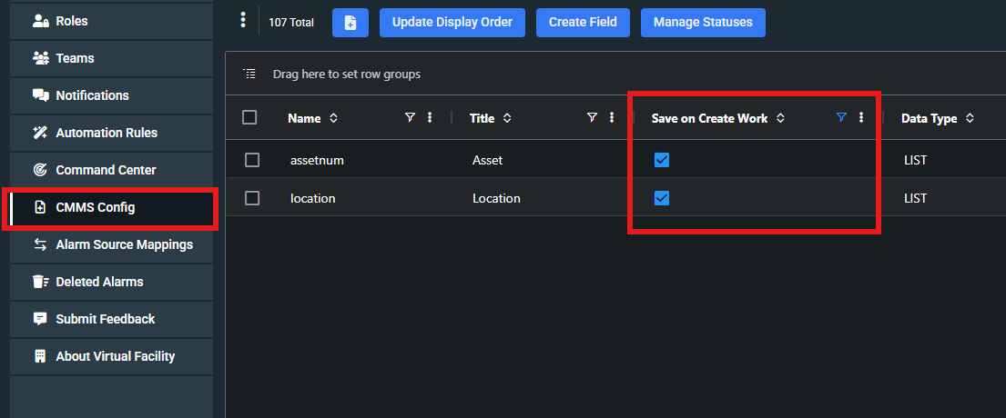The height and width of the screenshot is (418, 1006).
Task: Click the Data Type column header label
Action: click(x=929, y=118)
